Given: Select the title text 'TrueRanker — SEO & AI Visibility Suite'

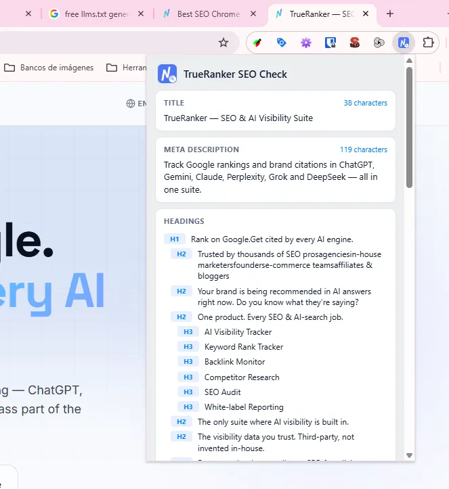Looking at the screenshot, I should pos(238,118).
